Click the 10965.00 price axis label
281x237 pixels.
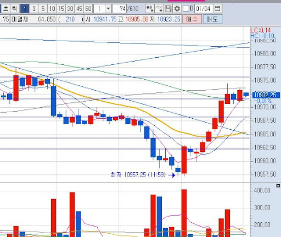coord(265,134)
